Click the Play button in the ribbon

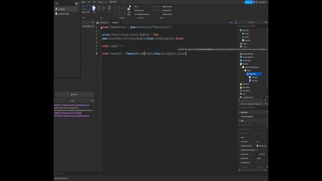[94, 9]
